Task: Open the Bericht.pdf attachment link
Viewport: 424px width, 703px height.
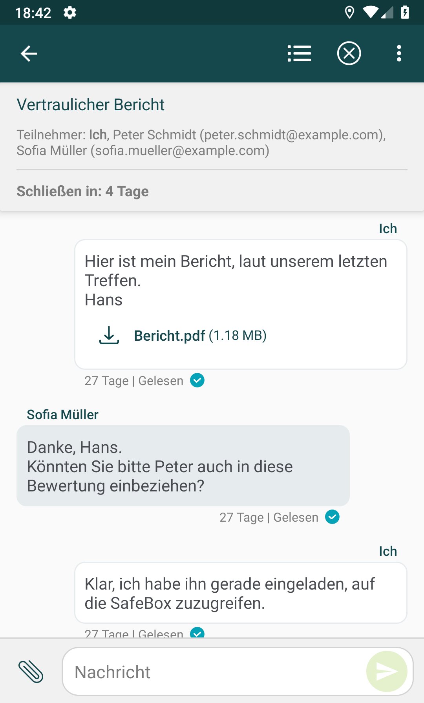Action: (x=170, y=336)
